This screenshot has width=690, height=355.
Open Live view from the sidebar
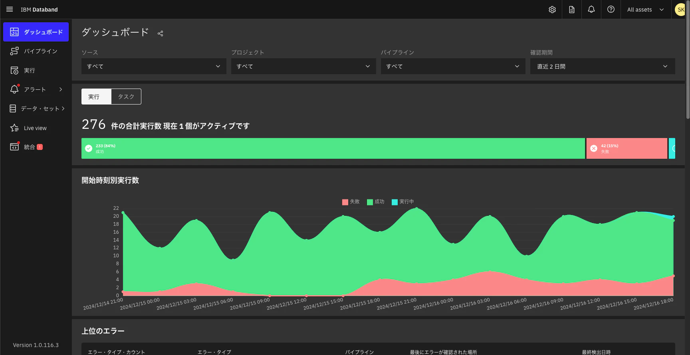(x=35, y=128)
